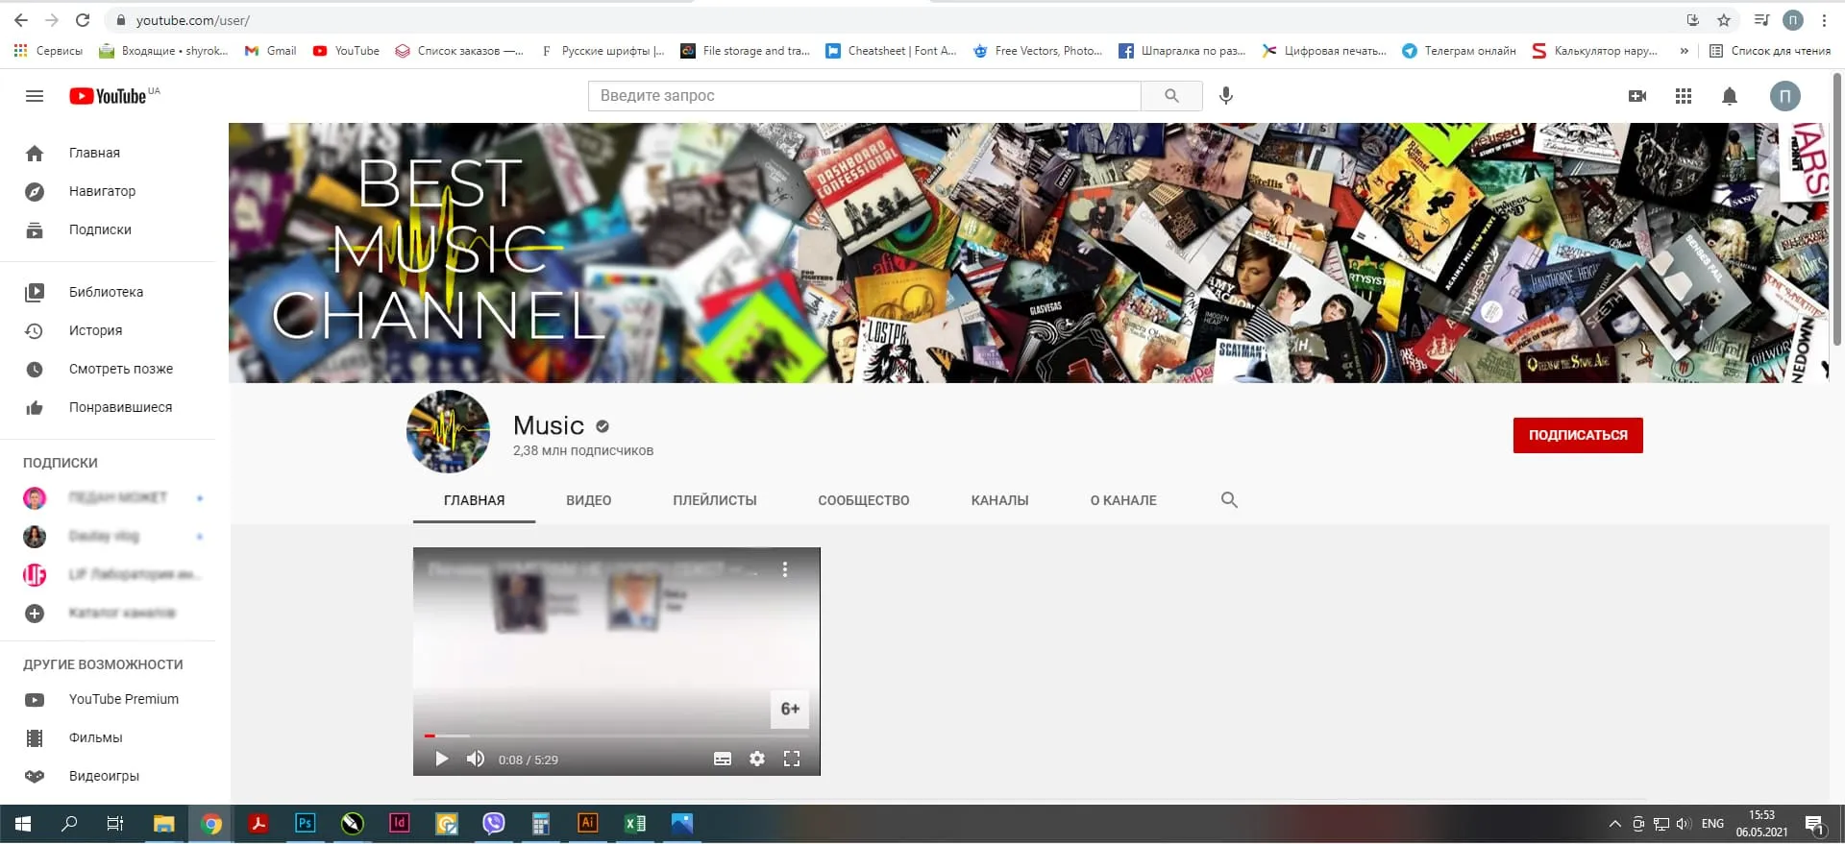Screen dimensions: 1845x844
Task: Click the ENG language indicator
Action: point(1712,824)
